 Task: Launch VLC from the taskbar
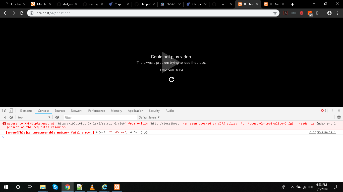click(92, 187)
